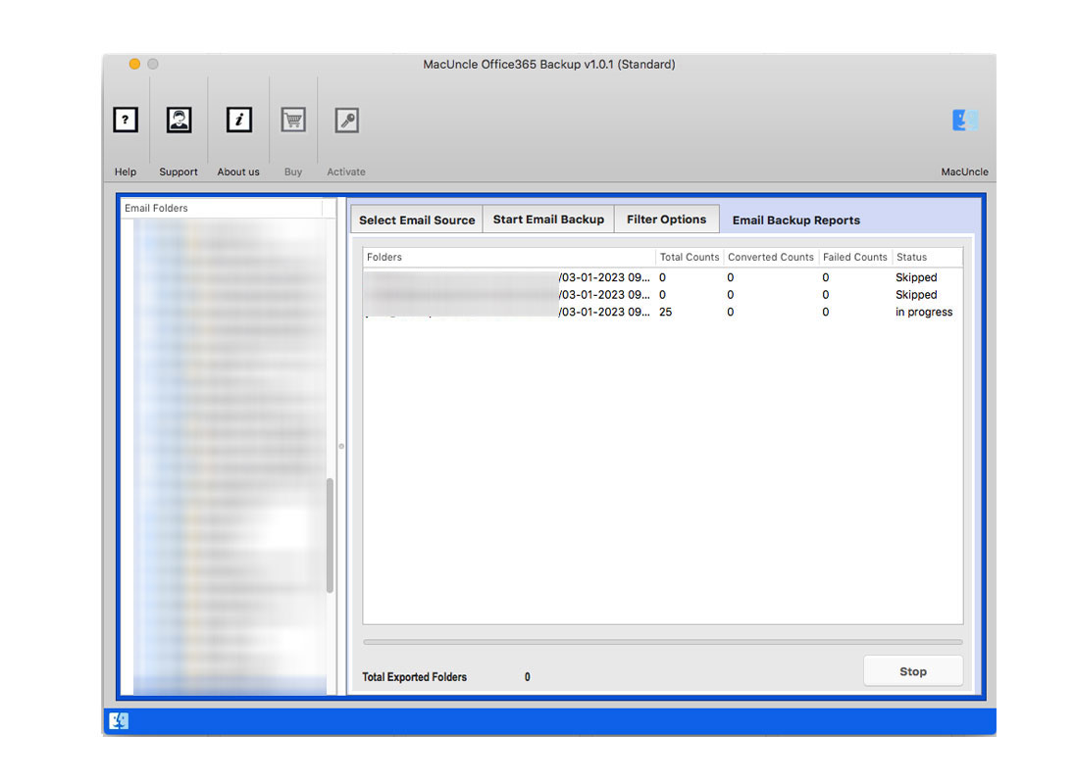Sort by Converted Counts column header
The width and height of the screenshot is (1075, 783).
[771, 257]
